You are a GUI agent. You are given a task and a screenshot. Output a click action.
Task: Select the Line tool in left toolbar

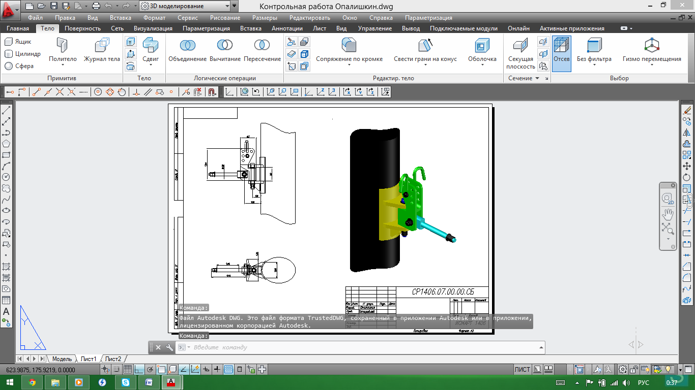tap(7, 110)
